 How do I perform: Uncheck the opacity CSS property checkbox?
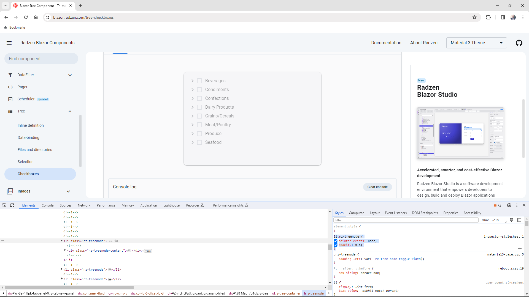(x=336, y=245)
